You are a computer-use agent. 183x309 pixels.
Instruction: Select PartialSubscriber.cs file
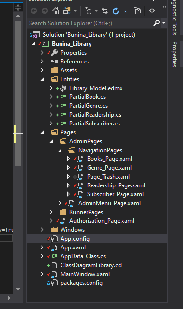pos(94,124)
